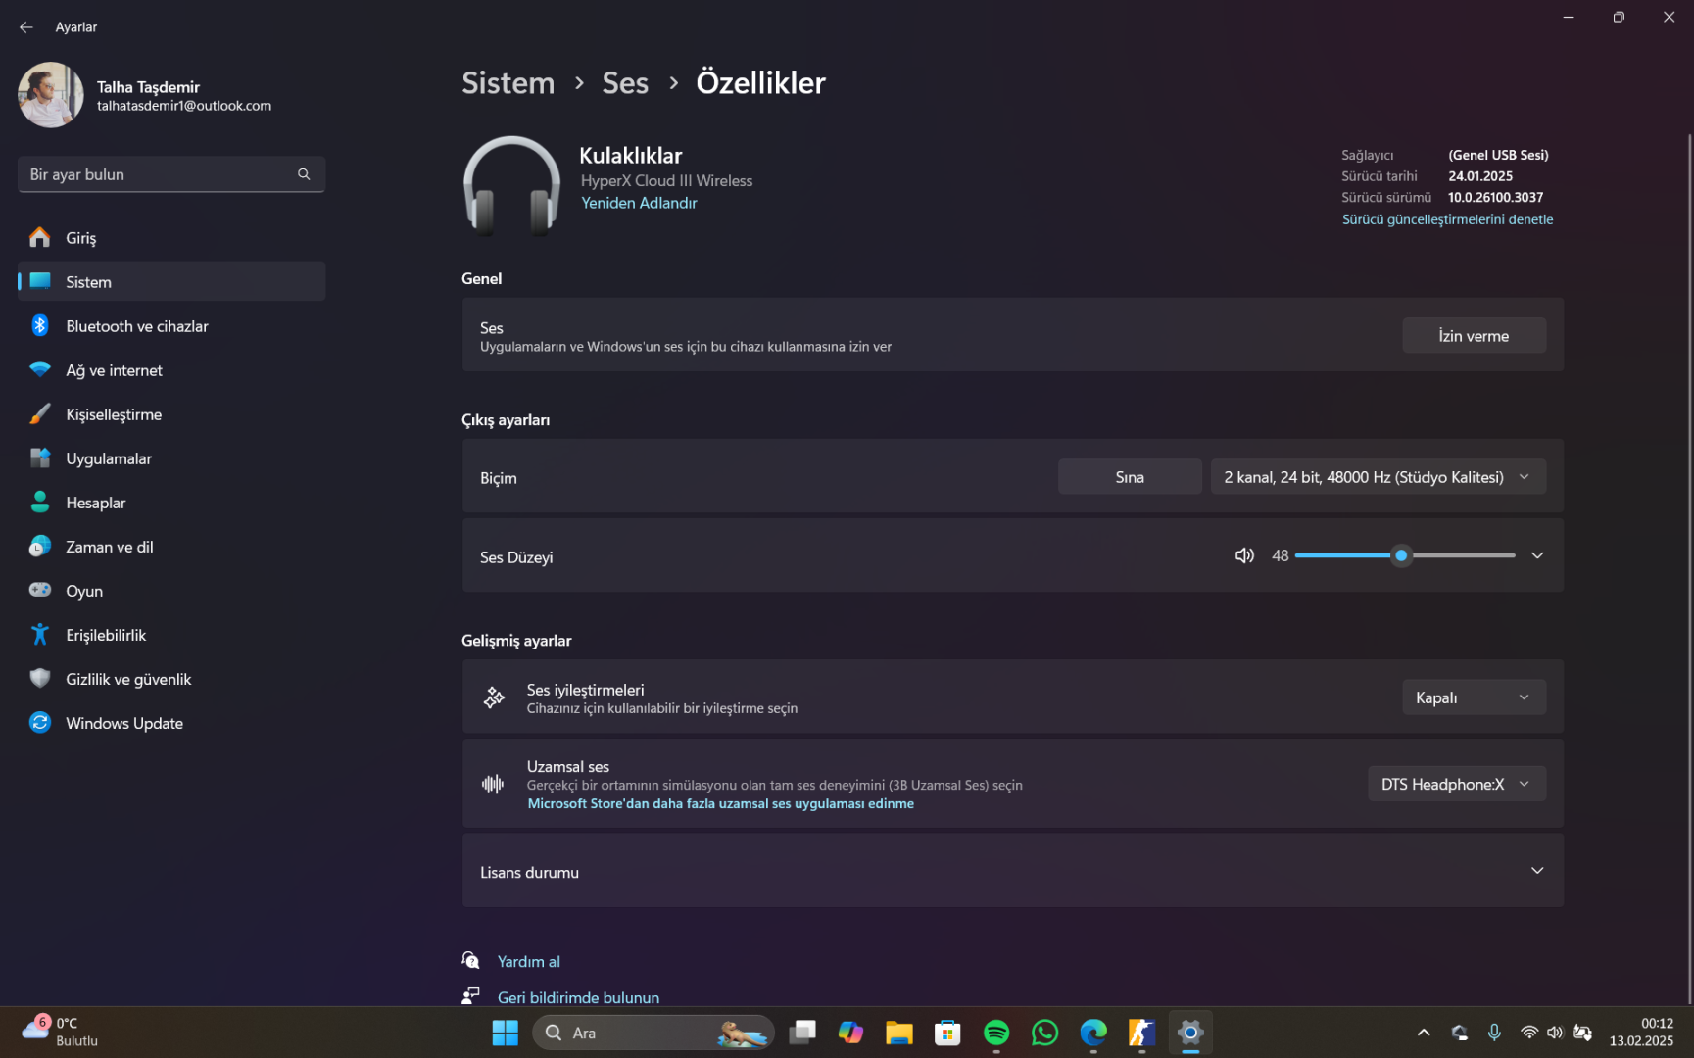Image resolution: width=1694 pixels, height=1058 pixels.
Task: Click the driver date '24.01.2025'
Action: pyautogui.click(x=1480, y=176)
